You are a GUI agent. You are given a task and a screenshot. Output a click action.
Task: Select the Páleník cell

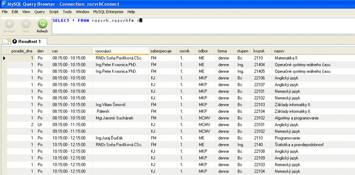click(120, 111)
